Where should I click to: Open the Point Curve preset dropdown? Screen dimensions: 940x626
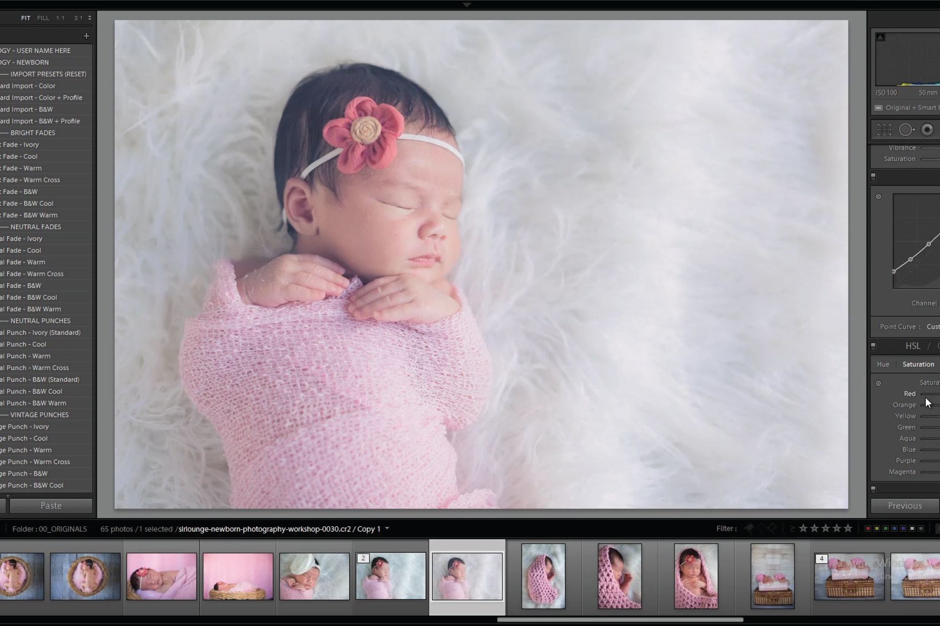point(933,327)
